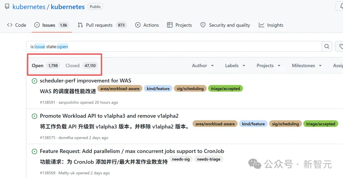This screenshot has height=178, width=343.
Task: Click the Insights graph icon
Action: click(x=261, y=25)
